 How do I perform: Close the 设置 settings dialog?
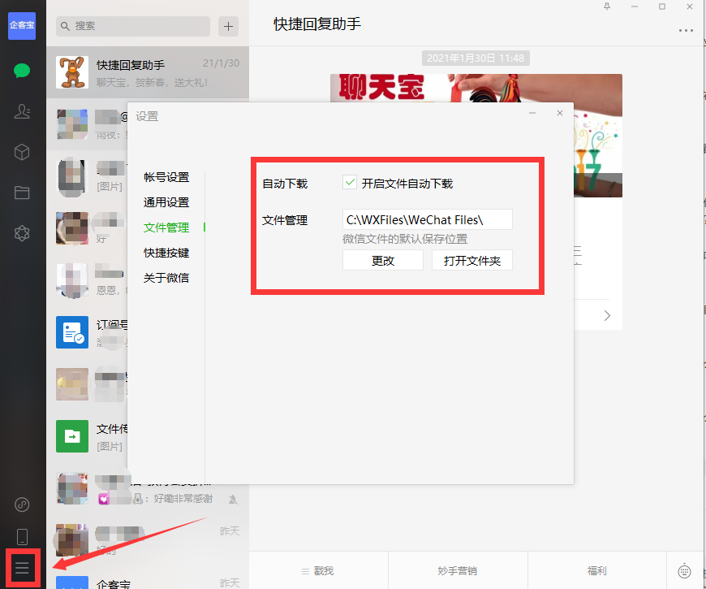point(560,113)
